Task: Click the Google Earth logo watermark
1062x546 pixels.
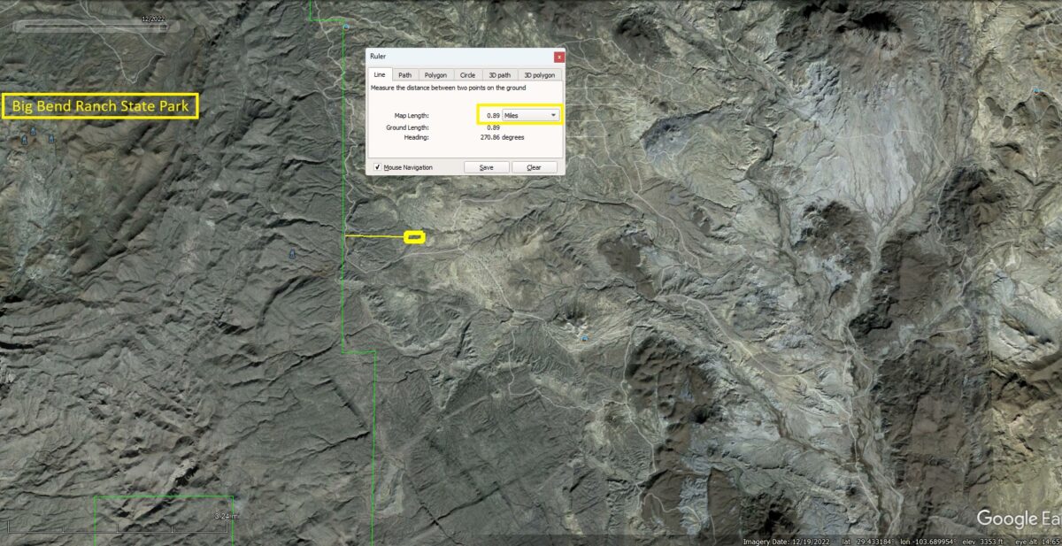Action: [x=1018, y=519]
